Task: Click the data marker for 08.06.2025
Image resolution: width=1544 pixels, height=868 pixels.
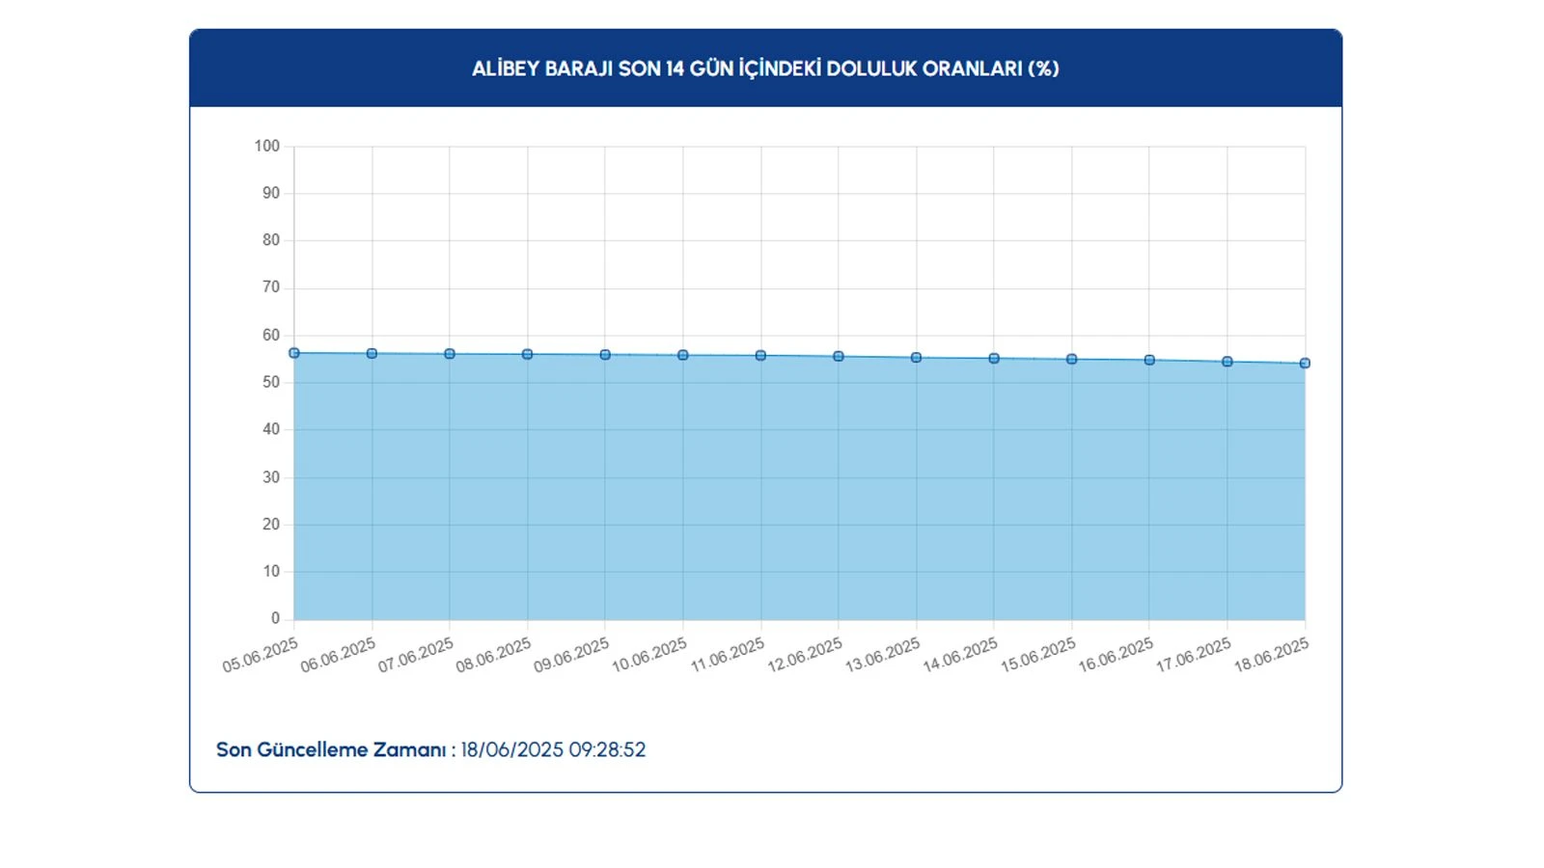Action: (x=527, y=355)
